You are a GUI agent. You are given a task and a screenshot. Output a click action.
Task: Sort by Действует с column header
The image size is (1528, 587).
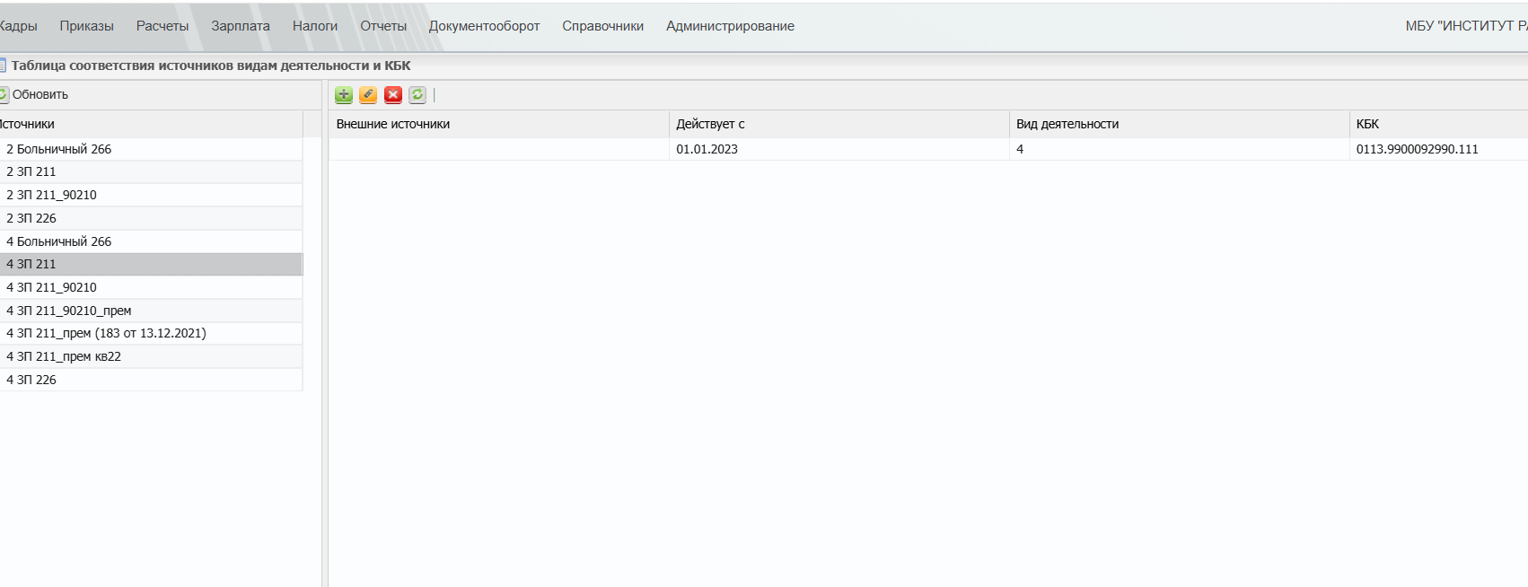839,124
